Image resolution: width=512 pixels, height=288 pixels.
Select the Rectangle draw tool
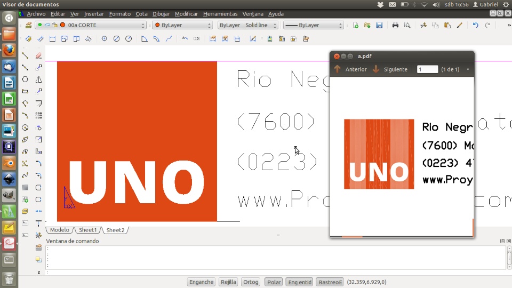(x=25, y=91)
